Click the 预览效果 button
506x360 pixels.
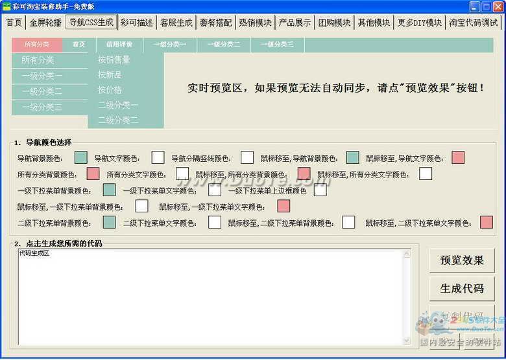[x=462, y=260]
